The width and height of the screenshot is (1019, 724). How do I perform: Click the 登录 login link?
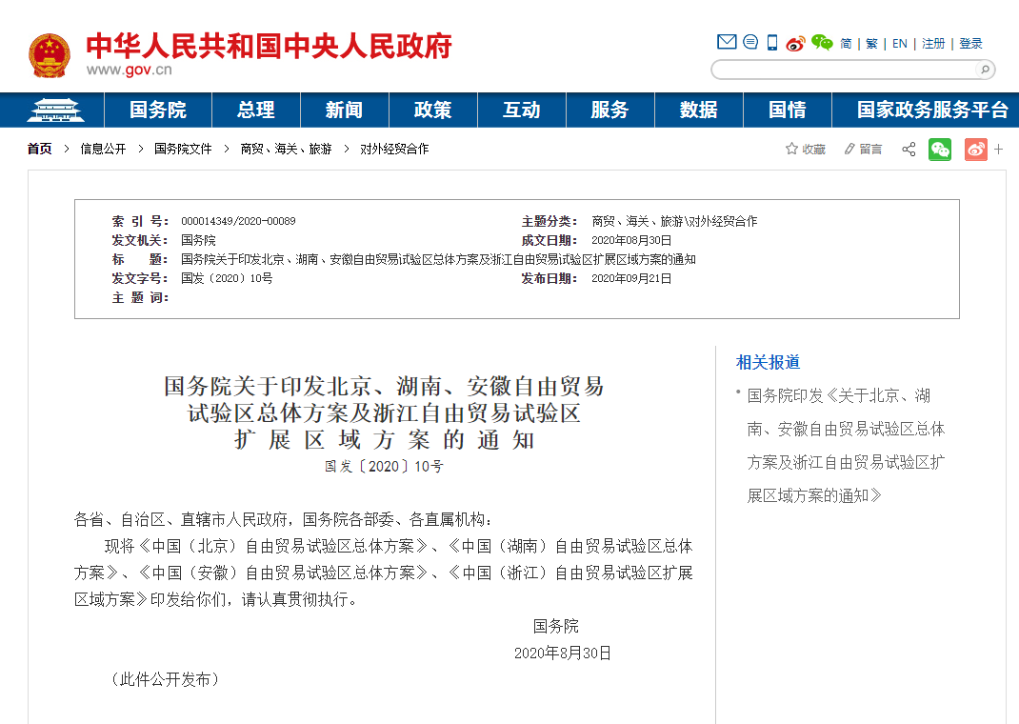tap(970, 44)
